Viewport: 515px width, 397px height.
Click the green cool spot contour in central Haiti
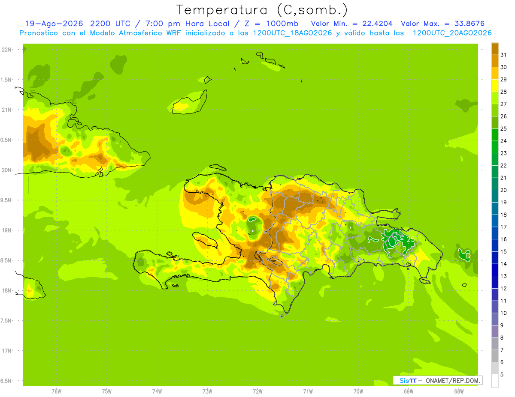tap(254, 226)
